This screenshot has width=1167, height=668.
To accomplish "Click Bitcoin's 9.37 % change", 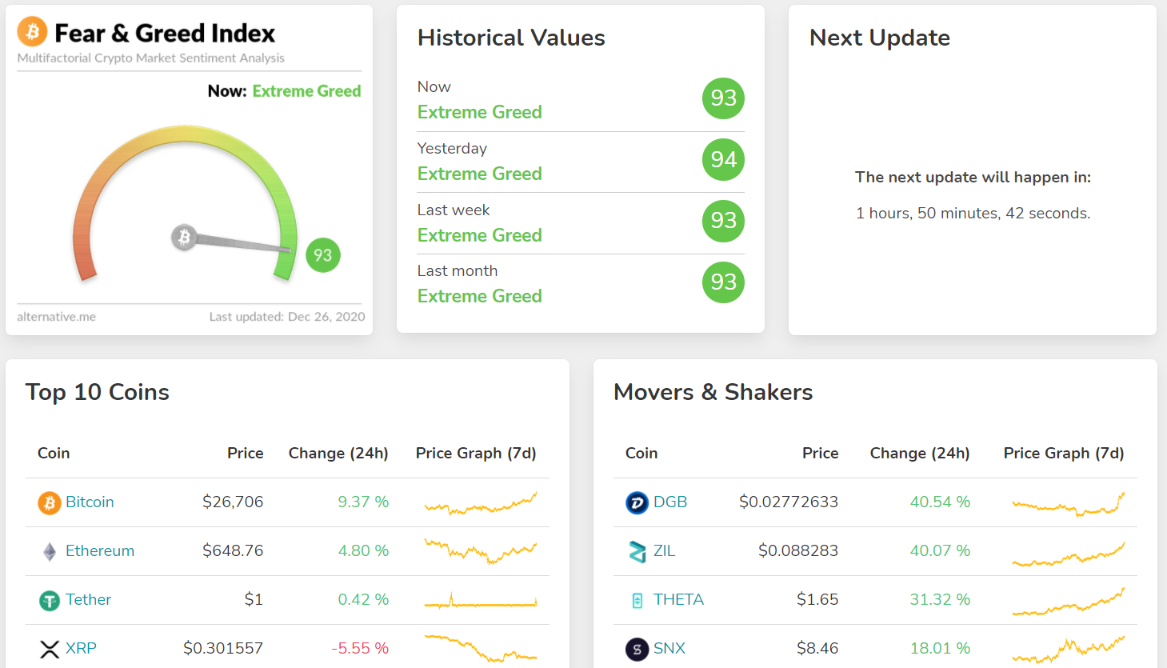I will (363, 502).
